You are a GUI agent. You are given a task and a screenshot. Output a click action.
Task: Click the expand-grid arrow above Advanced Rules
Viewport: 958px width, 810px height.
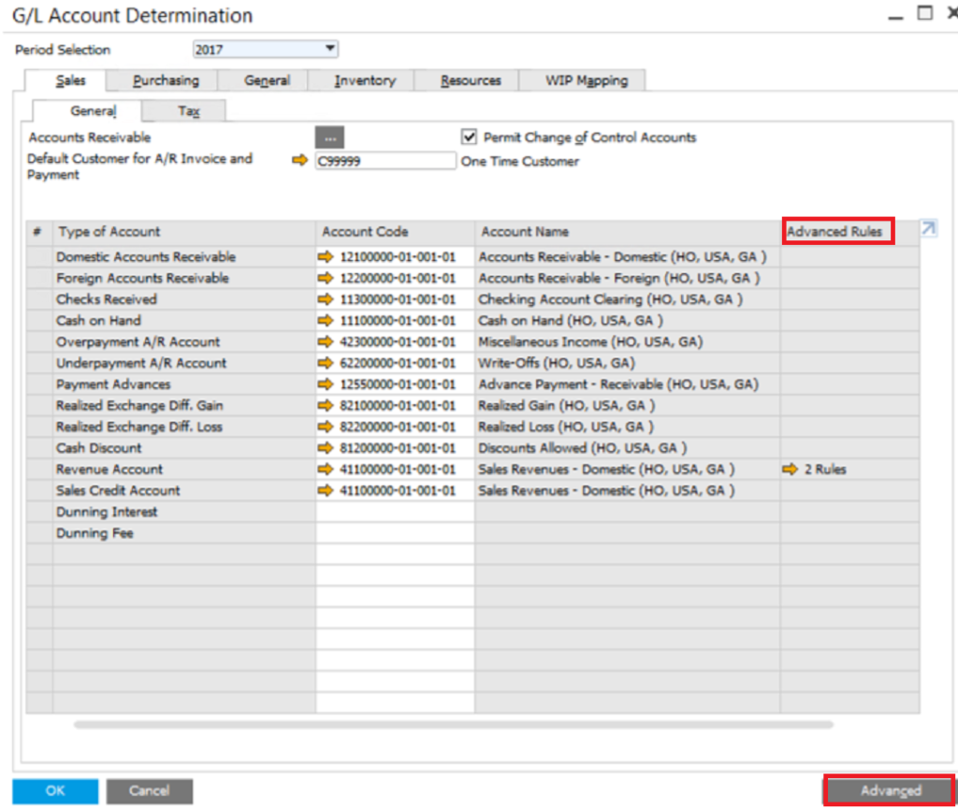[x=927, y=227]
